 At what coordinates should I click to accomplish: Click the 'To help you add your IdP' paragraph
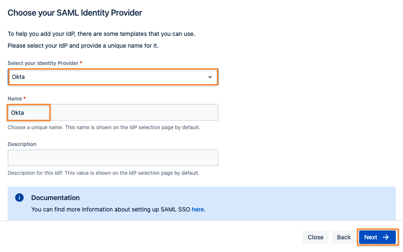101,34
